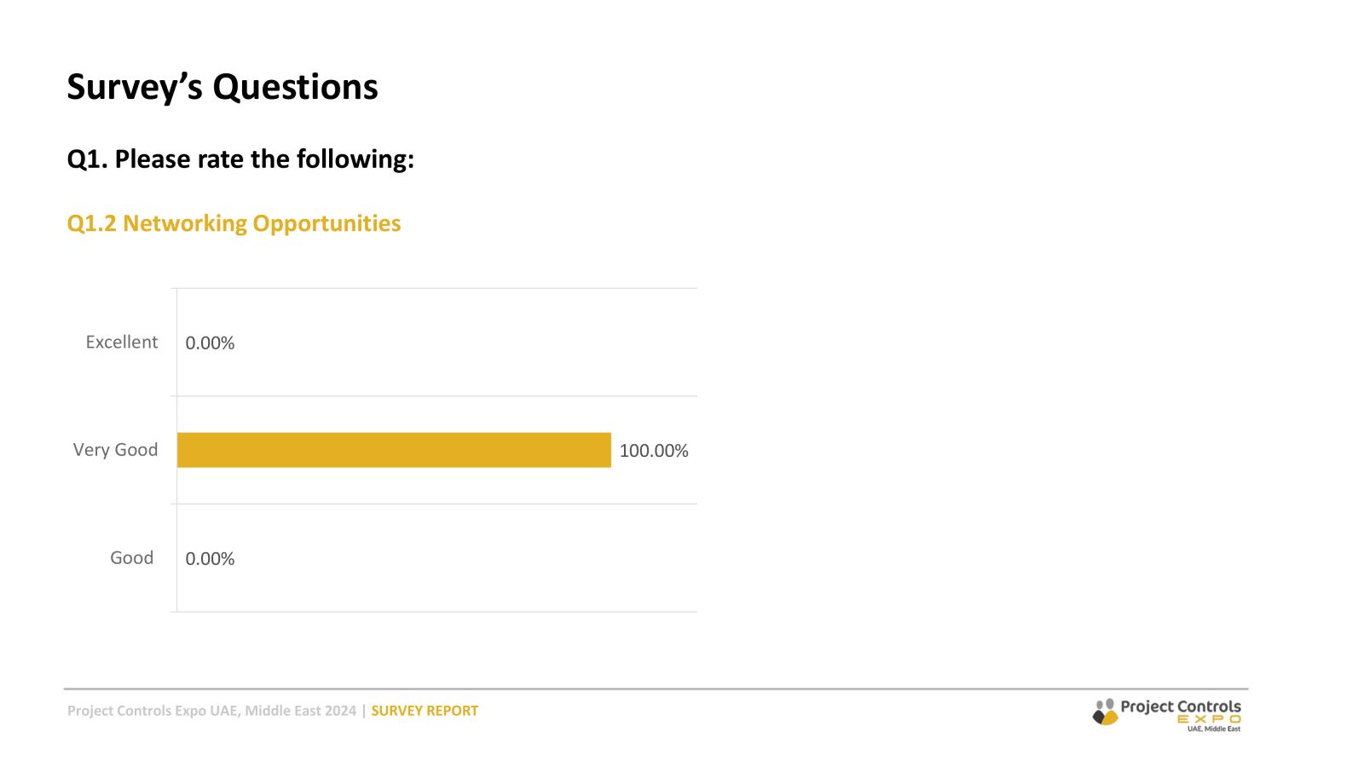
Task: Click the UAE, Middle East logo caption
Action: pyautogui.click(x=1214, y=729)
